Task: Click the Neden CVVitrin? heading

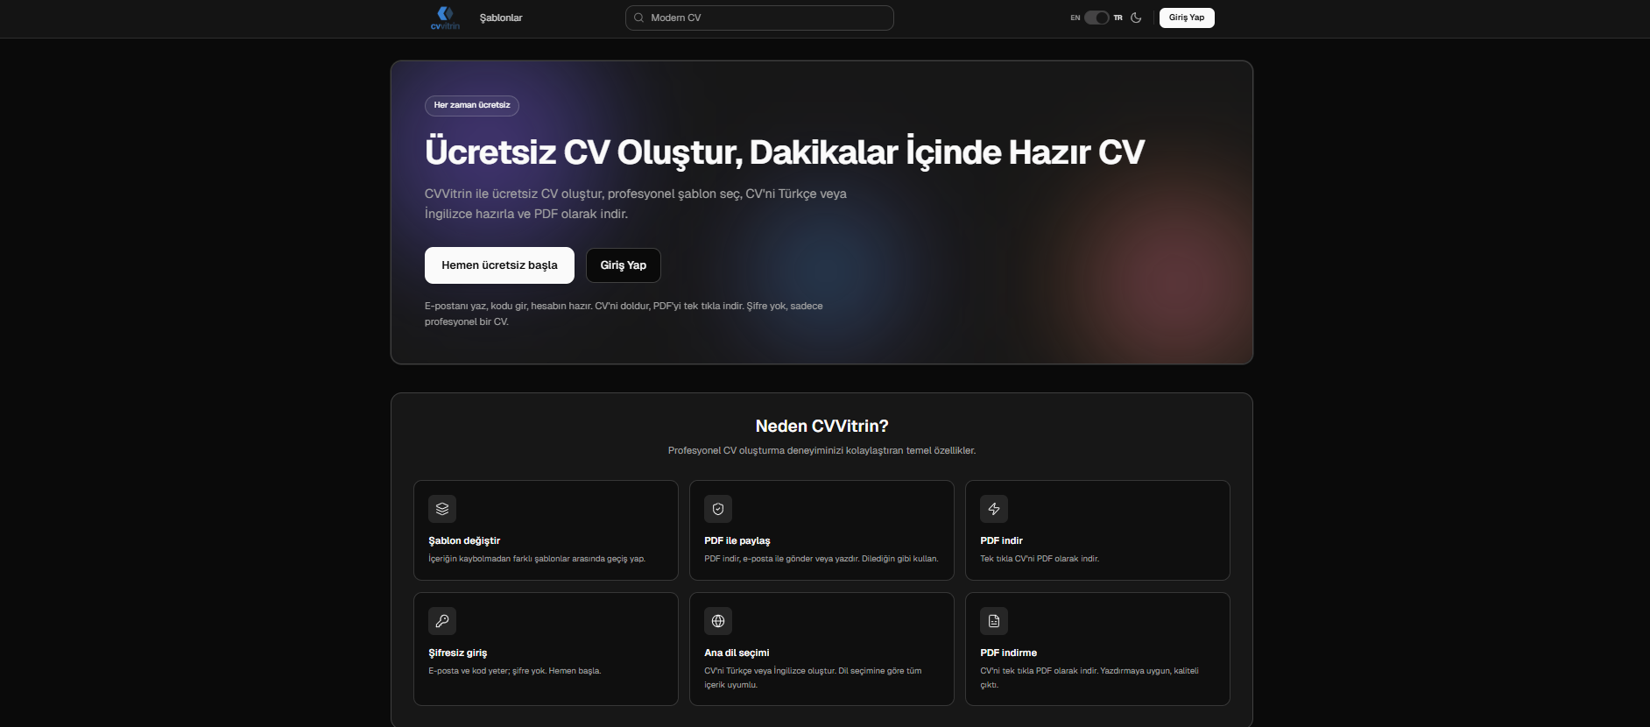Action: [x=821, y=426]
